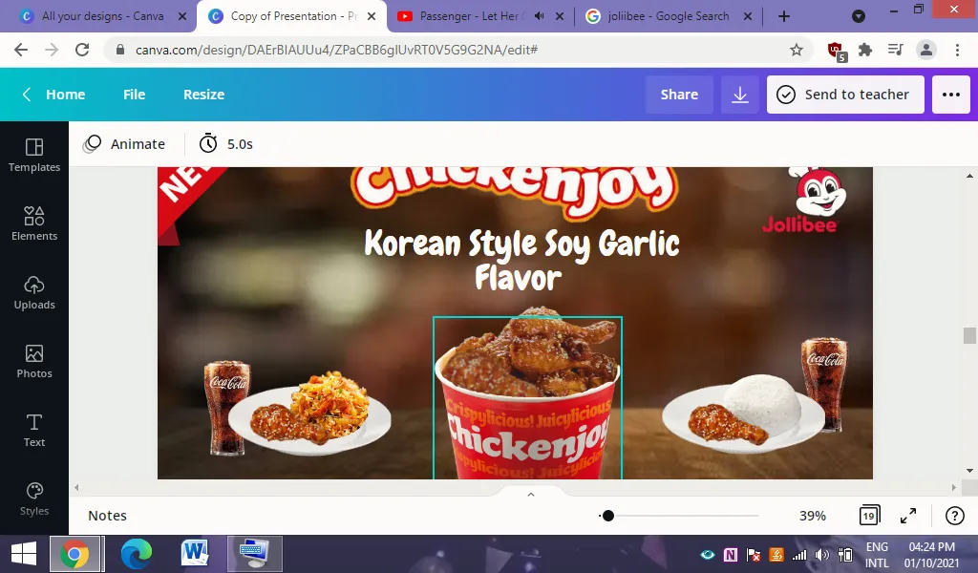Go back to Home

coord(53,95)
